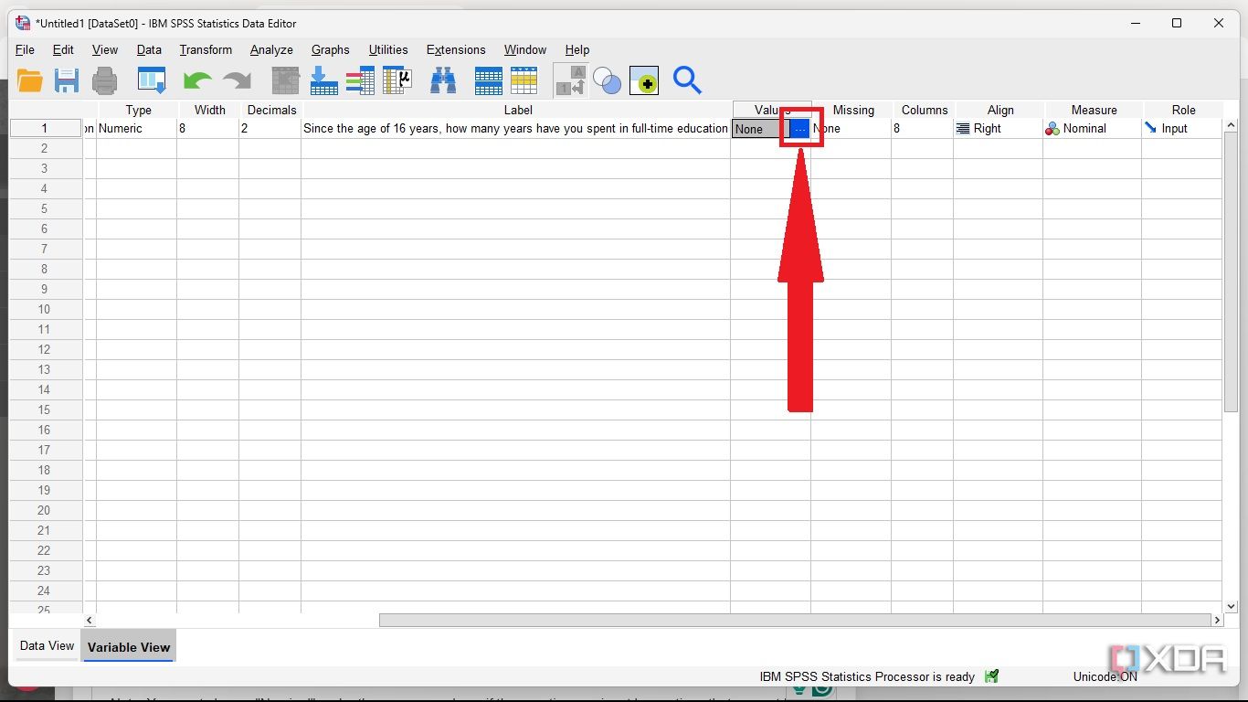1248x702 pixels.
Task: Open the Graphs menu
Action: point(330,49)
